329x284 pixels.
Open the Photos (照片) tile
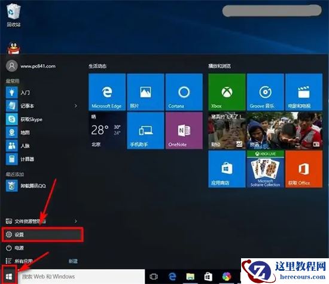click(145, 92)
